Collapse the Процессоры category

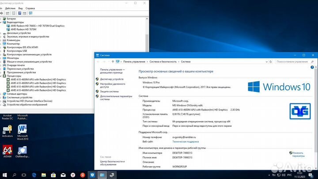pyautogui.click(x=0, y=76)
